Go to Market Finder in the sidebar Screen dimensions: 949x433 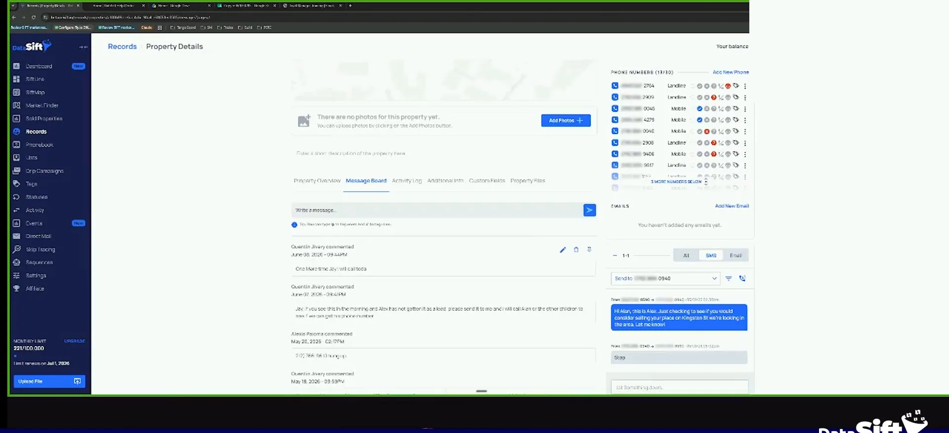(42, 105)
